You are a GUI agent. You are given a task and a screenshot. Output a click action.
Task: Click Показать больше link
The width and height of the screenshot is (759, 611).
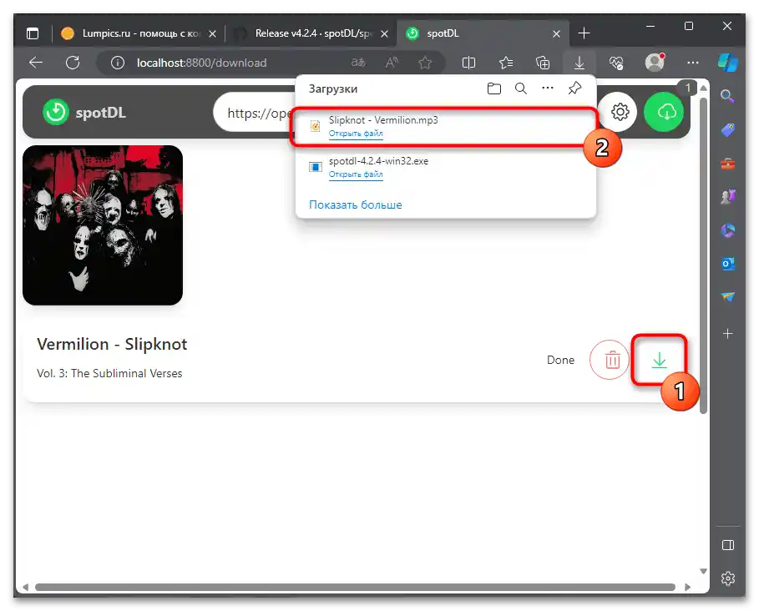click(x=356, y=205)
